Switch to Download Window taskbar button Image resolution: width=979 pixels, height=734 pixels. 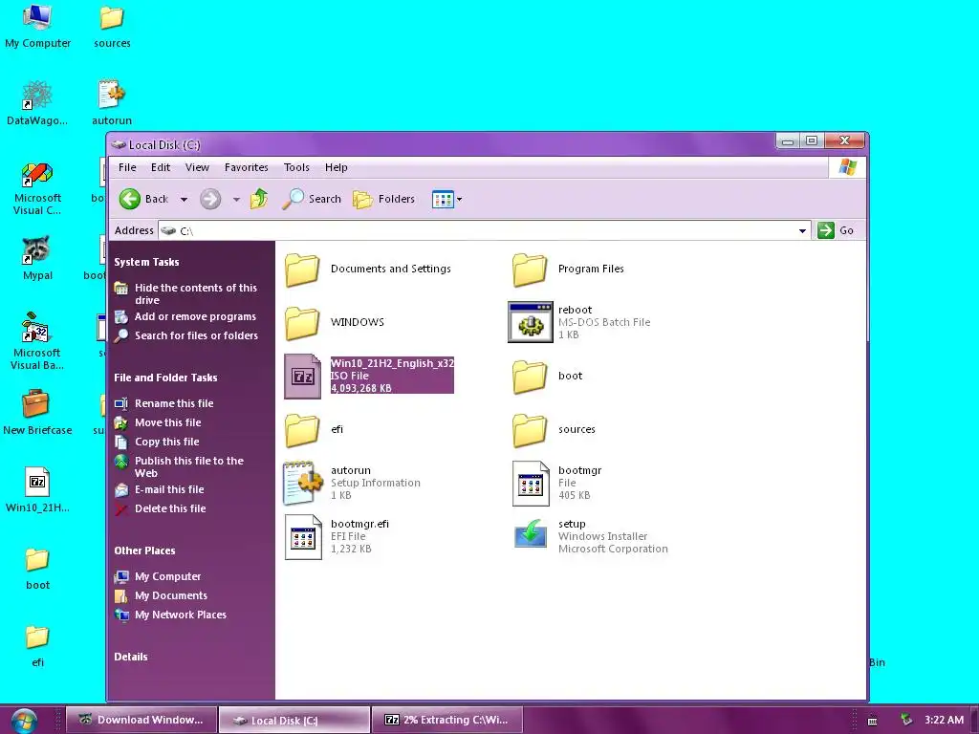pyautogui.click(x=141, y=720)
